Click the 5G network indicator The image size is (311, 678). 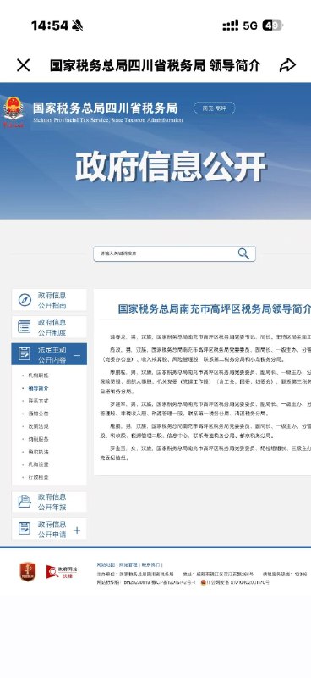[250, 25]
